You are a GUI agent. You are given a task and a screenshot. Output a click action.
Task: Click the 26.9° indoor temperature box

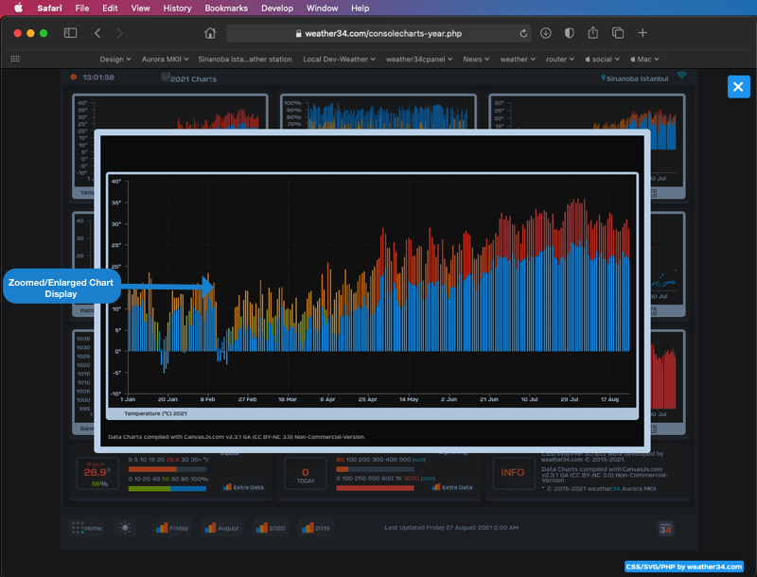point(97,474)
